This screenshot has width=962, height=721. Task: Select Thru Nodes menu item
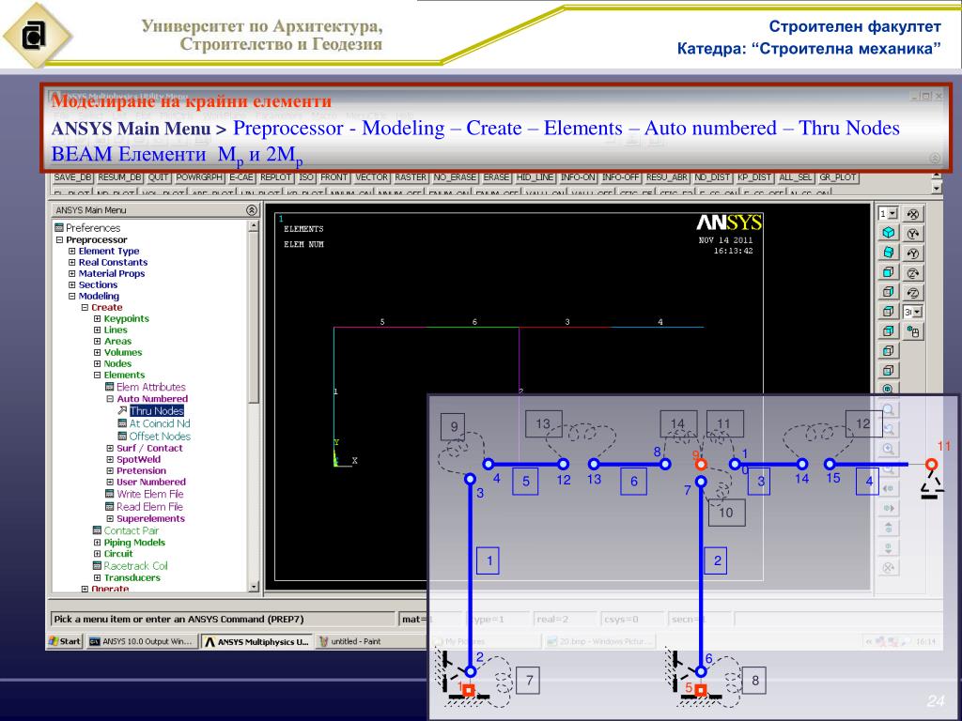coord(157,411)
